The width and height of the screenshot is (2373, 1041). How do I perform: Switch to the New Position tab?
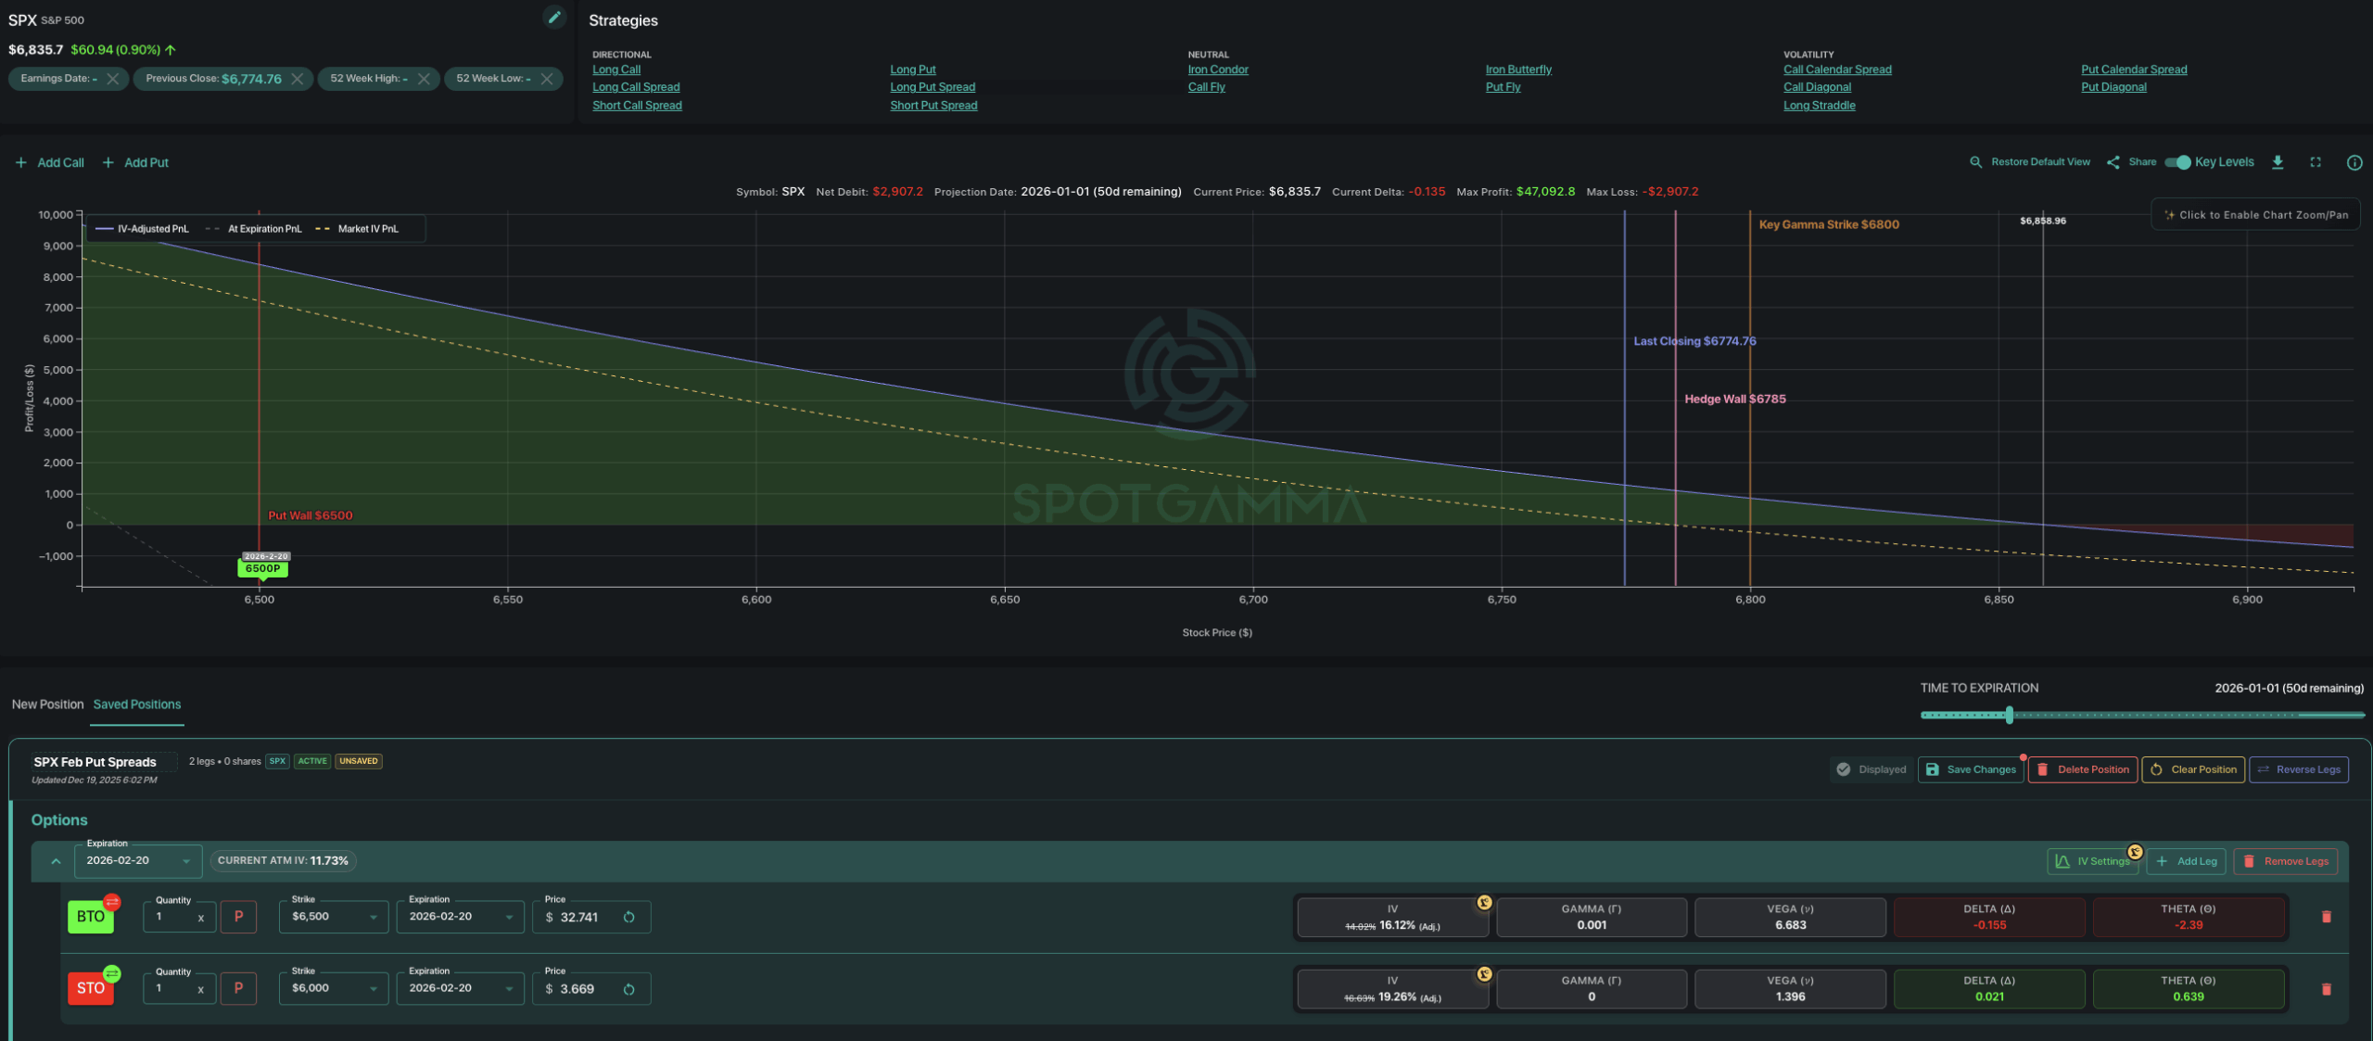click(x=47, y=705)
